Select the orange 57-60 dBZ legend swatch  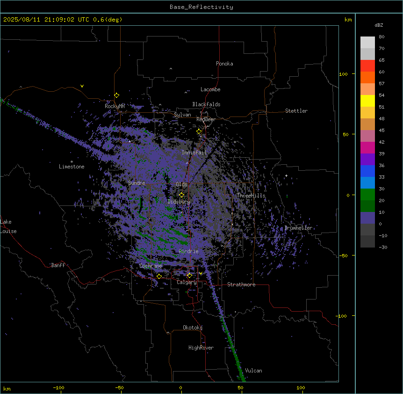coord(367,77)
